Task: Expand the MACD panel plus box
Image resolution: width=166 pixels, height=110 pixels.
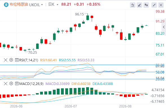Action: point(17,84)
